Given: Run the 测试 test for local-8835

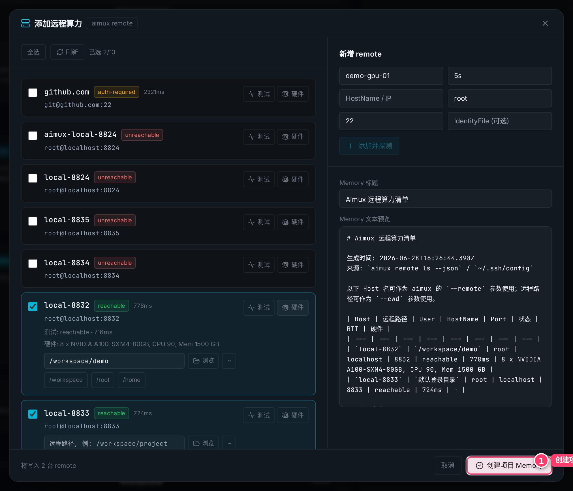Looking at the screenshot, I should [259, 222].
